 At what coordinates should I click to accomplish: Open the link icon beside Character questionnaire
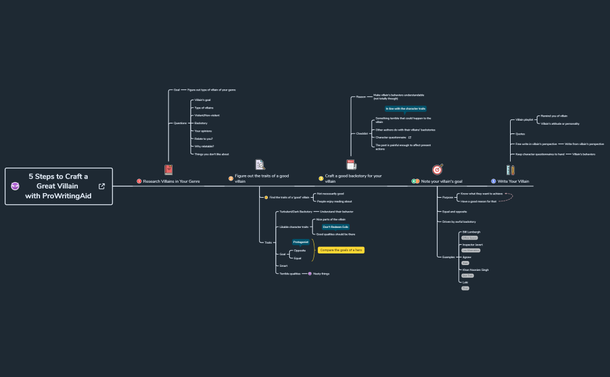[x=410, y=137]
